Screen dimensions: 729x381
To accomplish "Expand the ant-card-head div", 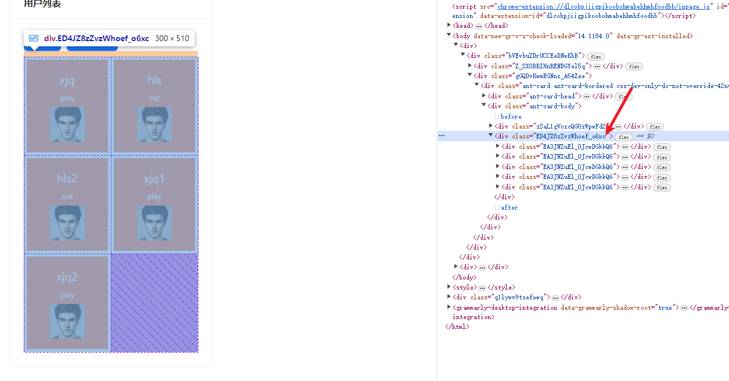I will pyautogui.click(x=484, y=96).
